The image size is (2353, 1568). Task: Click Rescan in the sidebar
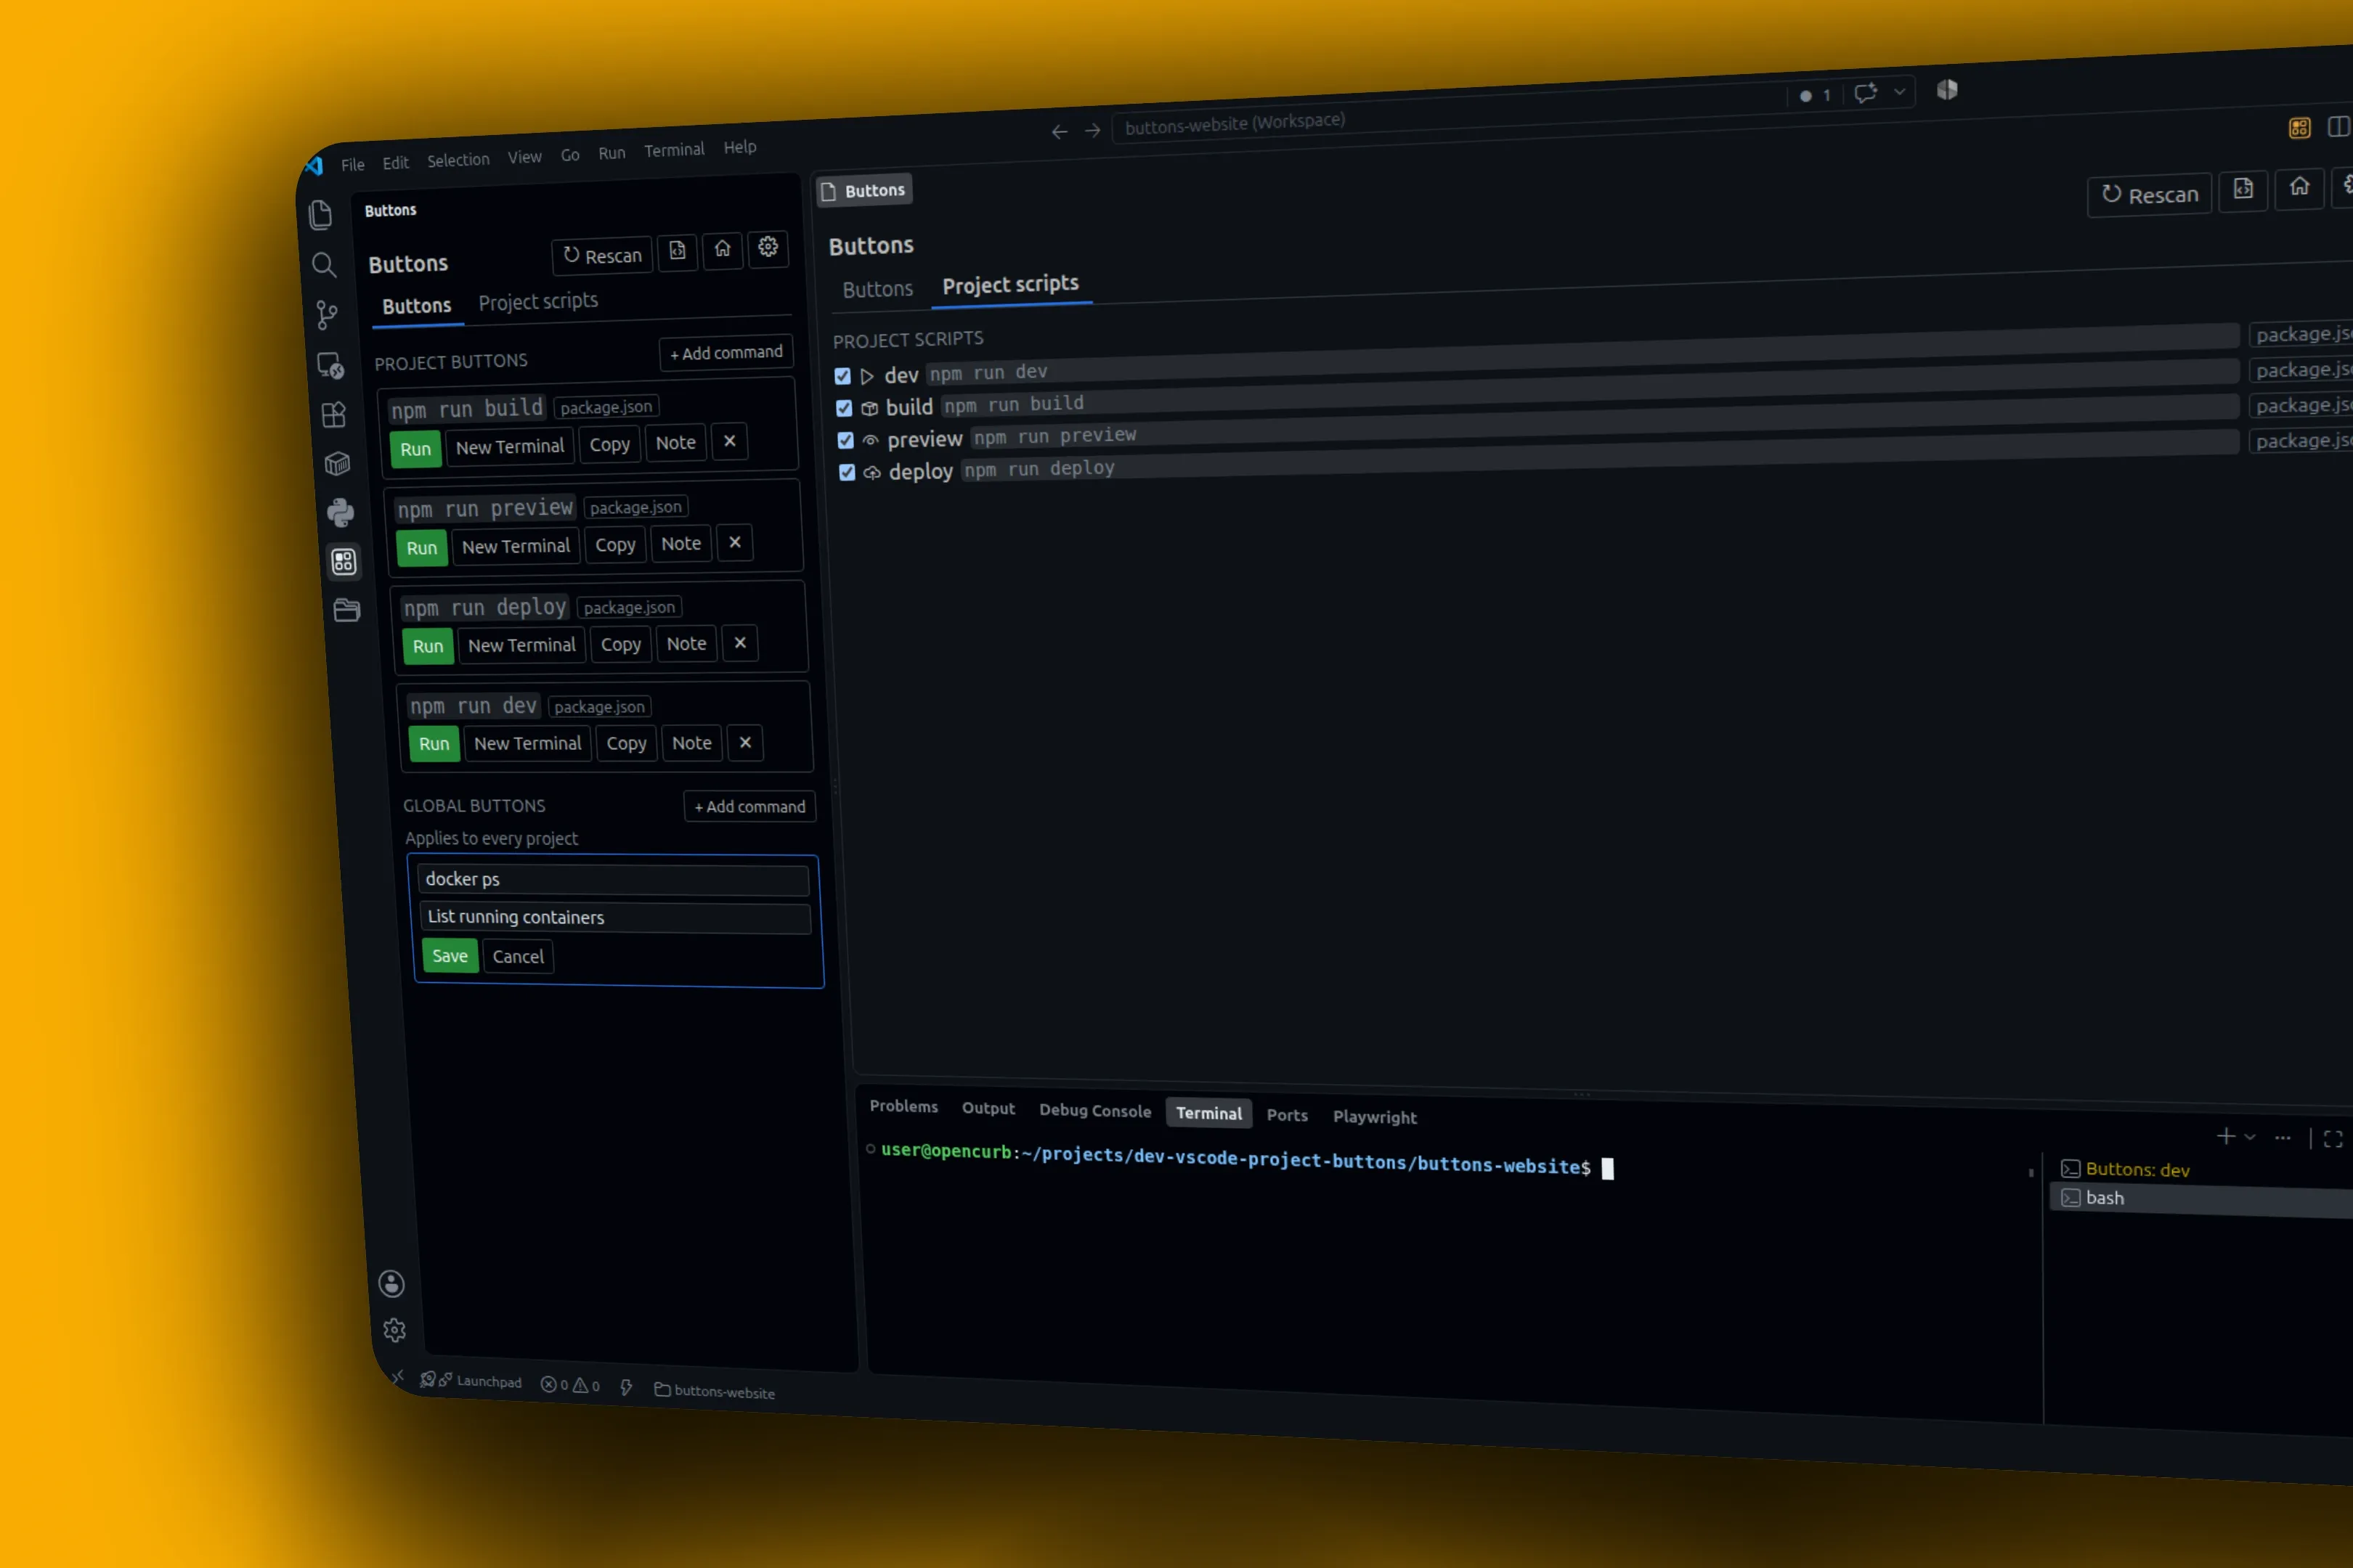[x=602, y=255]
